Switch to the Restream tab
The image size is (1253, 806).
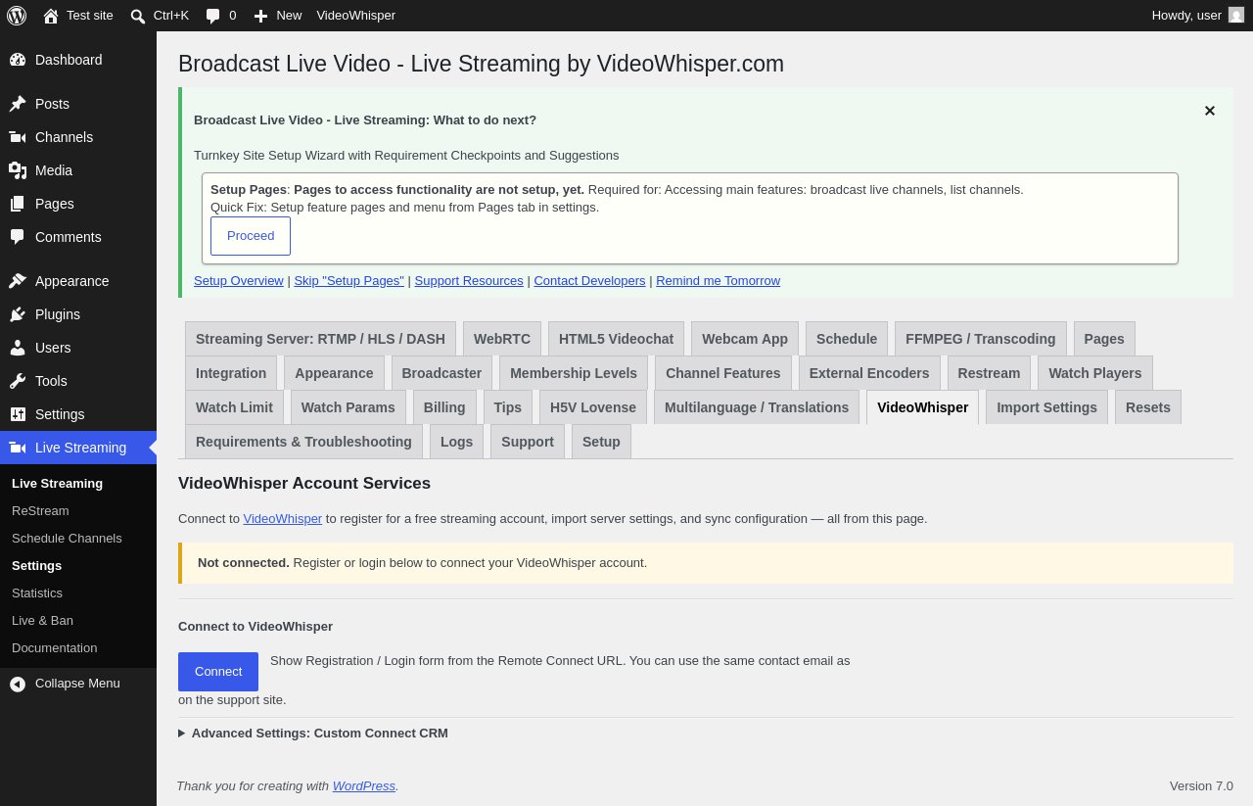pos(989,373)
